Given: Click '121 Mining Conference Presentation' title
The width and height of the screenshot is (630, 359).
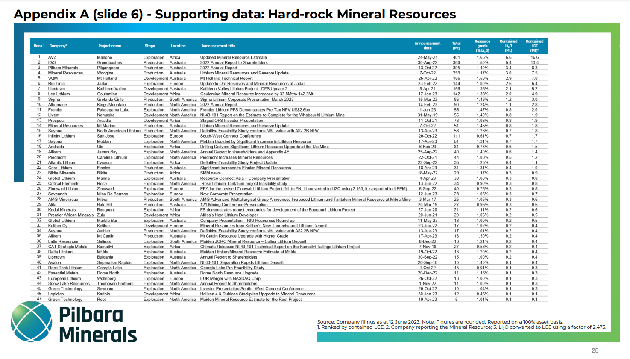Looking at the screenshot, I should [234, 205].
